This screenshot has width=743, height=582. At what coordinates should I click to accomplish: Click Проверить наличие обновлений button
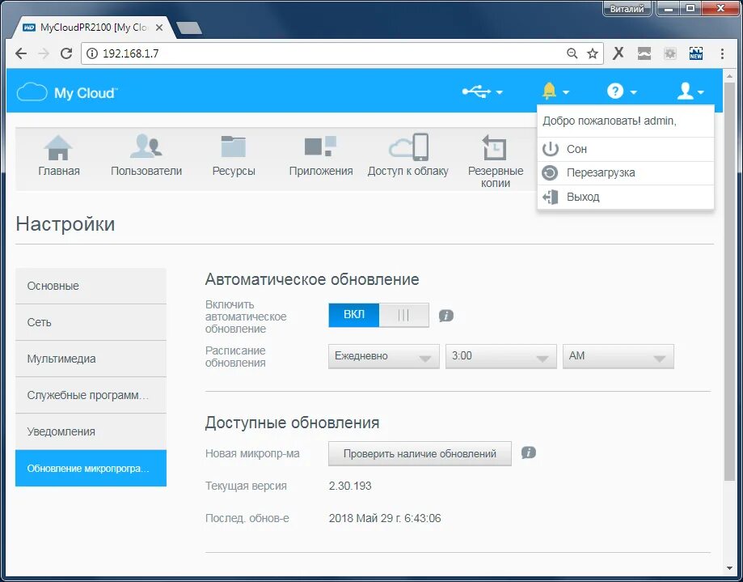[x=420, y=453]
